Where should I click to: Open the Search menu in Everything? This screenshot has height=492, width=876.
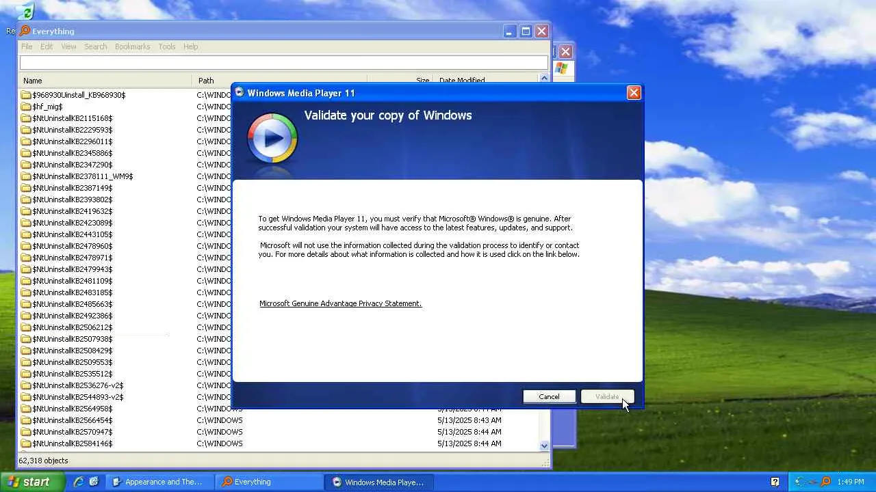coord(96,46)
